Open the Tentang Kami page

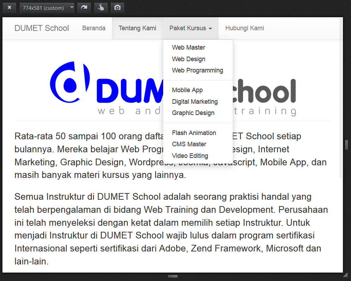pyautogui.click(x=137, y=28)
